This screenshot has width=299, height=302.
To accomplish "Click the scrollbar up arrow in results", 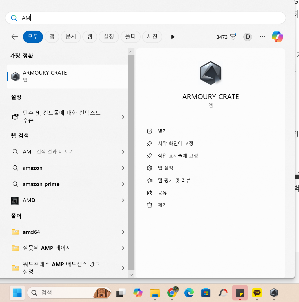I will pyautogui.click(x=131, y=52).
